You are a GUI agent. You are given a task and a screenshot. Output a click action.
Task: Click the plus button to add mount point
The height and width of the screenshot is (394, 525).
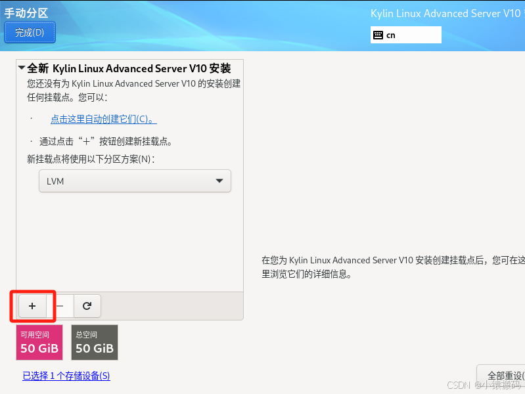tap(32, 306)
